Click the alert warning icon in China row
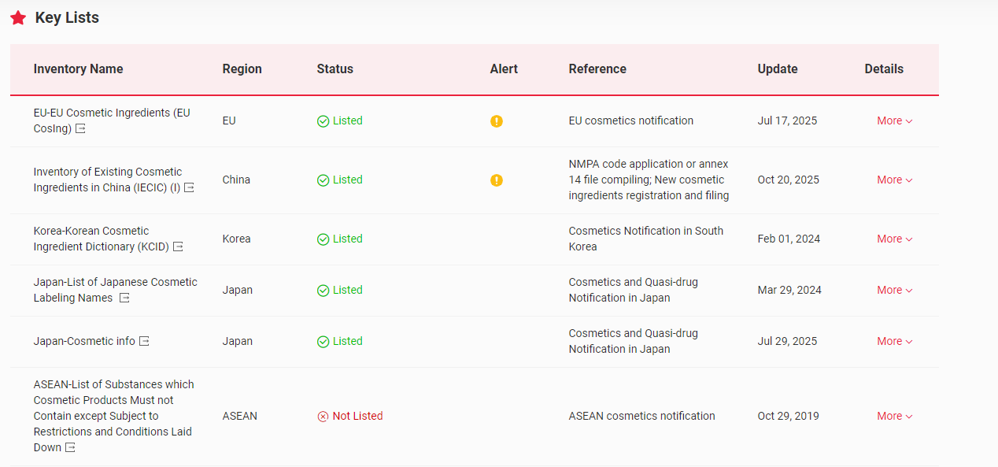The width and height of the screenshot is (998, 467). pyautogui.click(x=496, y=180)
